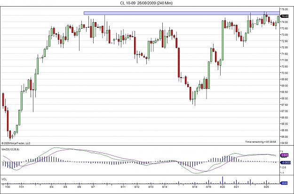Click the -0.5 MACD axis label
This screenshot has width=294, height=194.
click(x=283, y=168)
